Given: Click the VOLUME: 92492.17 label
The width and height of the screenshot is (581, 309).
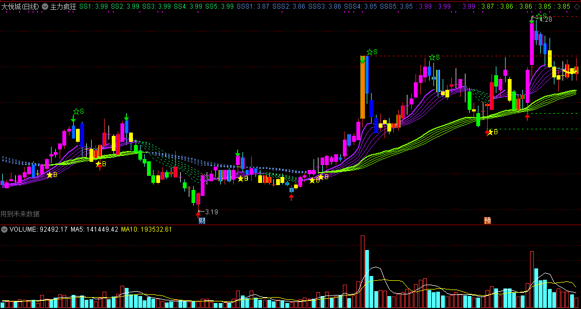Looking at the screenshot, I should pyautogui.click(x=39, y=229).
